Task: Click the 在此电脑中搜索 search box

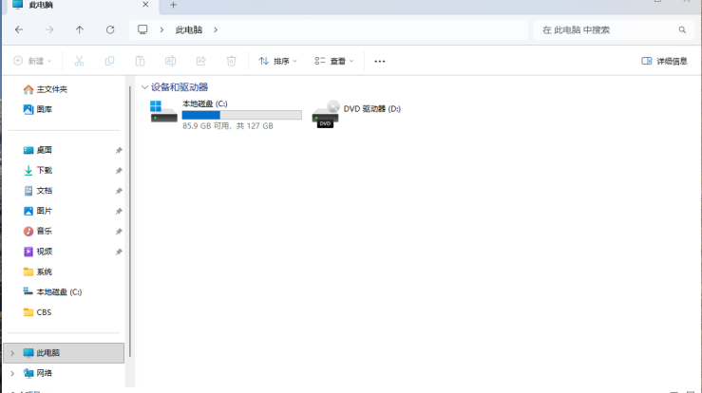Action: click(616, 30)
